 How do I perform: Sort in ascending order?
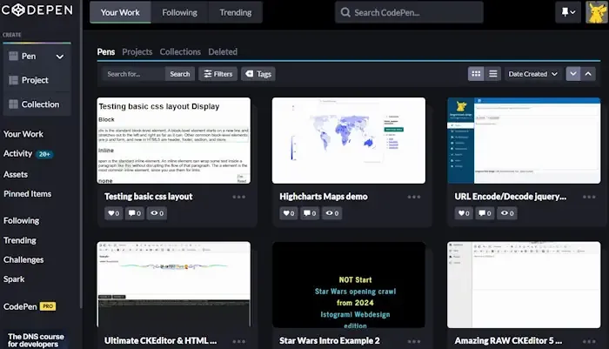(x=588, y=74)
